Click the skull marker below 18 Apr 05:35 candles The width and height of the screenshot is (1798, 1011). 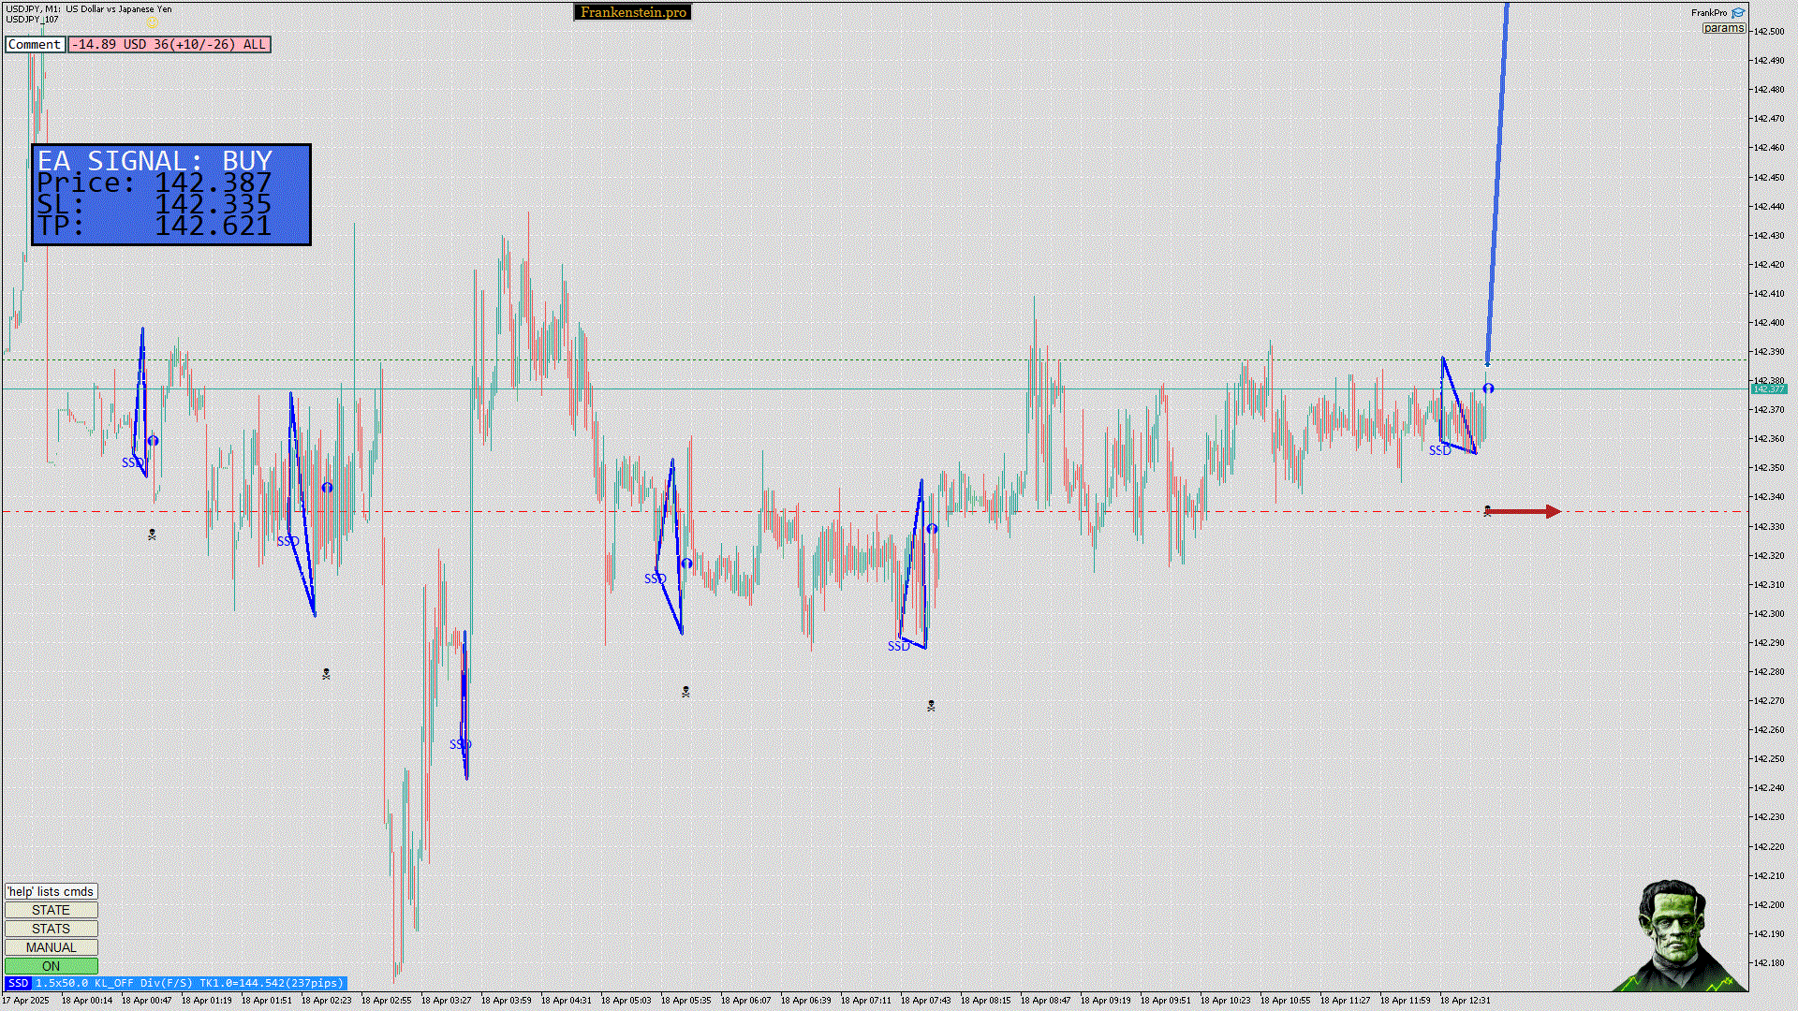(x=685, y=692)
